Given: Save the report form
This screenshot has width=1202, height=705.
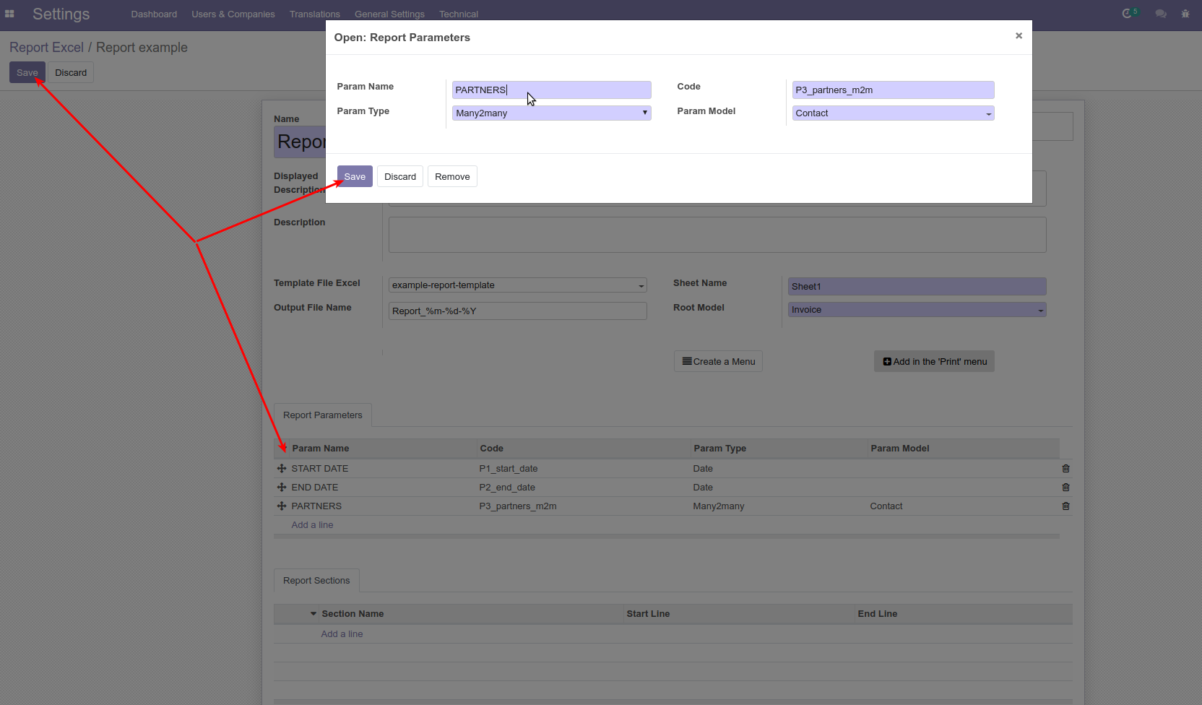Looking at the screenshot, I should pyautogui.click(x=27, y=72).
